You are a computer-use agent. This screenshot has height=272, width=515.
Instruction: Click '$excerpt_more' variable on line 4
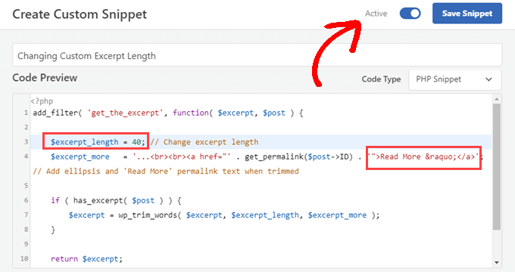(80, 156)
